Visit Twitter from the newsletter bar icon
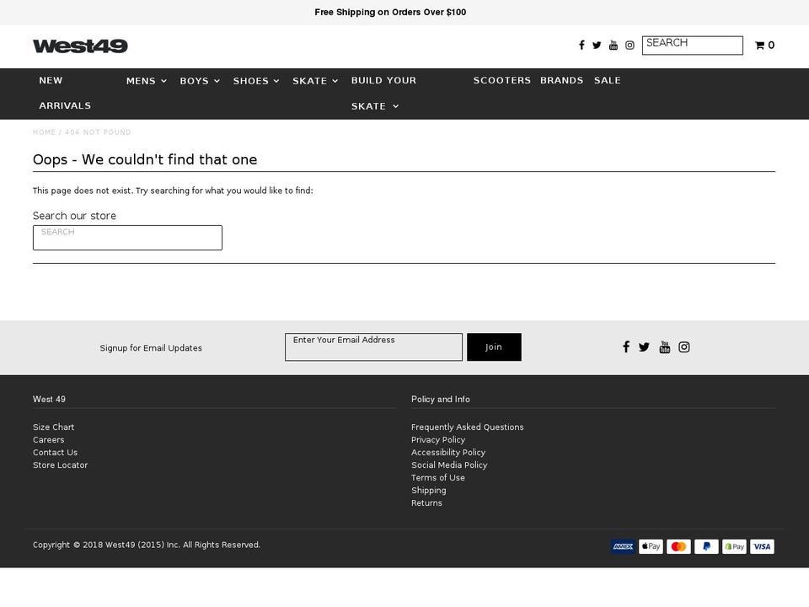The height and width of the screenshot is (607, 809). (644, 346)
